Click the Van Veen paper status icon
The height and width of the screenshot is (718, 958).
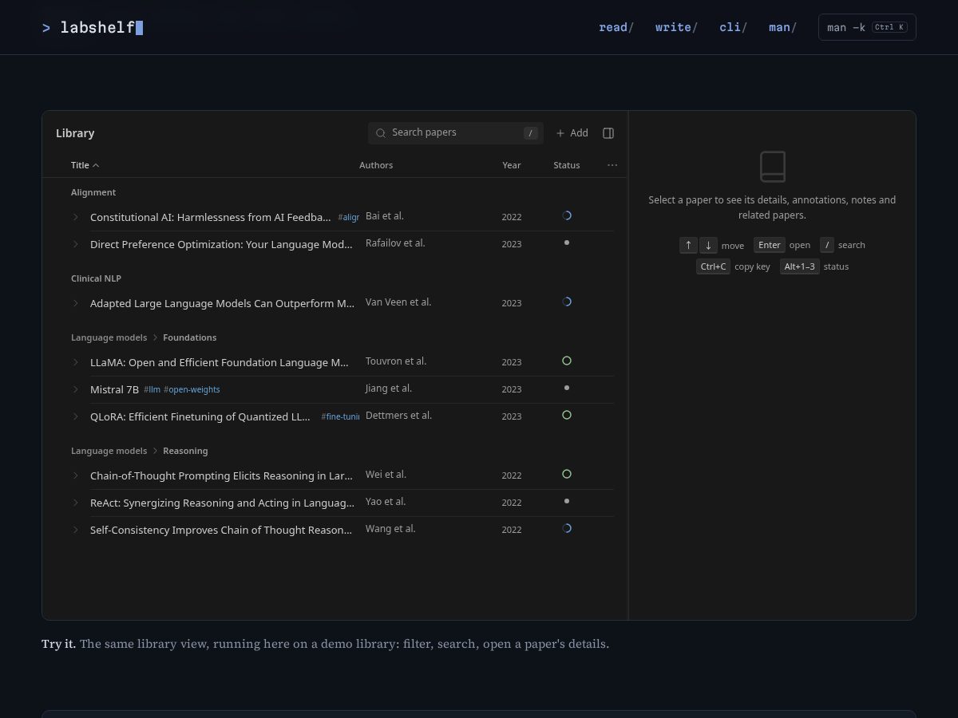[x=567, y=302]
